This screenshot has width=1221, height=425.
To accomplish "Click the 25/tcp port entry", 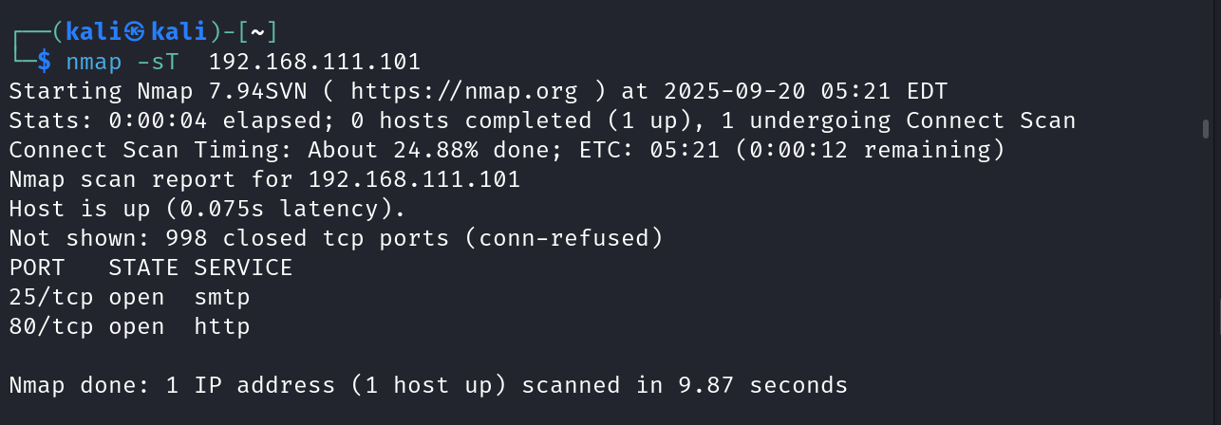I will [51, 297].
